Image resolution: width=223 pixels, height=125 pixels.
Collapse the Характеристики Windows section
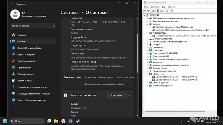(130, 95)
